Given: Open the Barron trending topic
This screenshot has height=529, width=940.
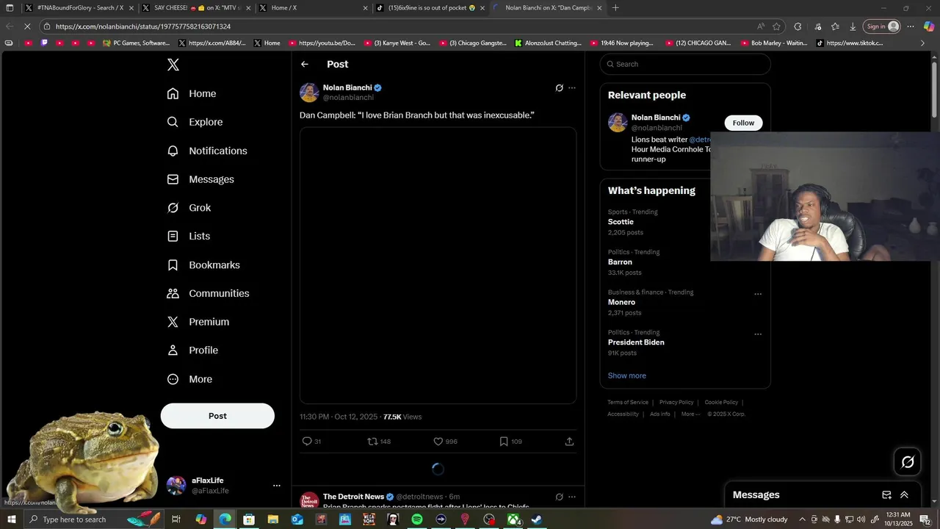Looking at the screenshot, I should tap(620, 262).
